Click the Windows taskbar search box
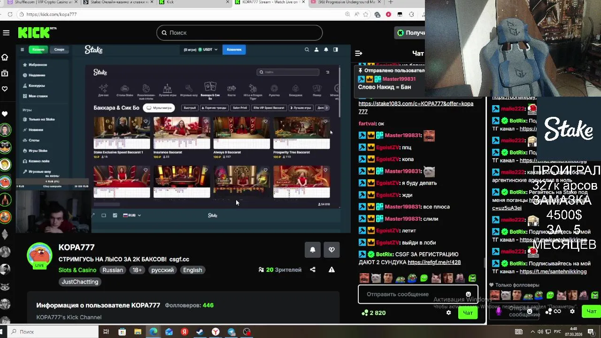The height and width of the screenshot is (338, 601). (52, 332)
